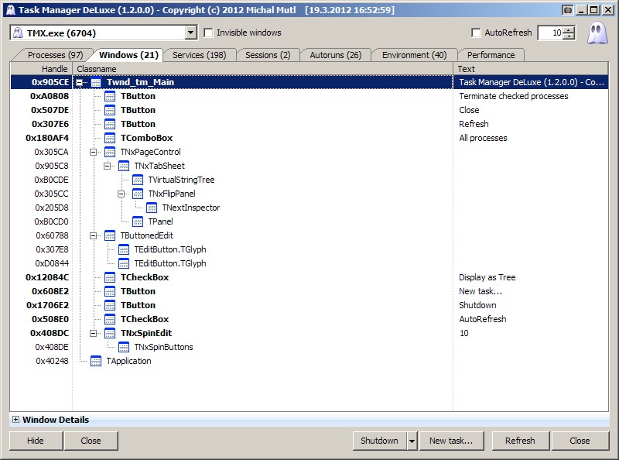
Task: Collapse the TNxTabSheet node
Action: [107, 166]
